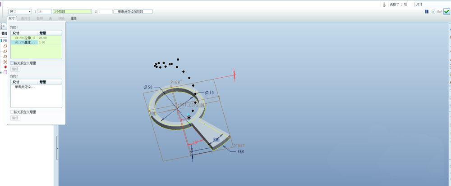Open the 参照 tab
This screenshot has height=186, width=451.
(40, 18)
